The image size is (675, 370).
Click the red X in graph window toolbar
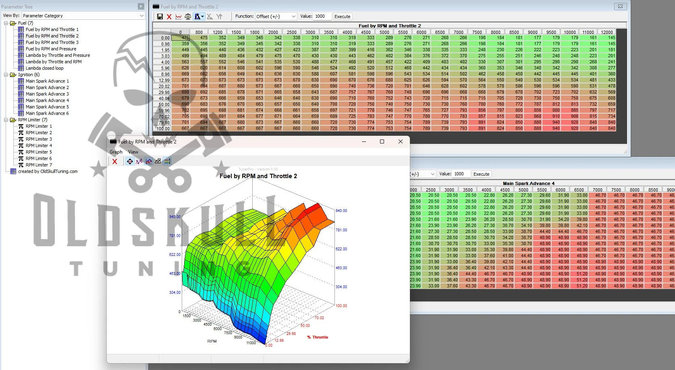pyautogui.click(x=115, y=161)
